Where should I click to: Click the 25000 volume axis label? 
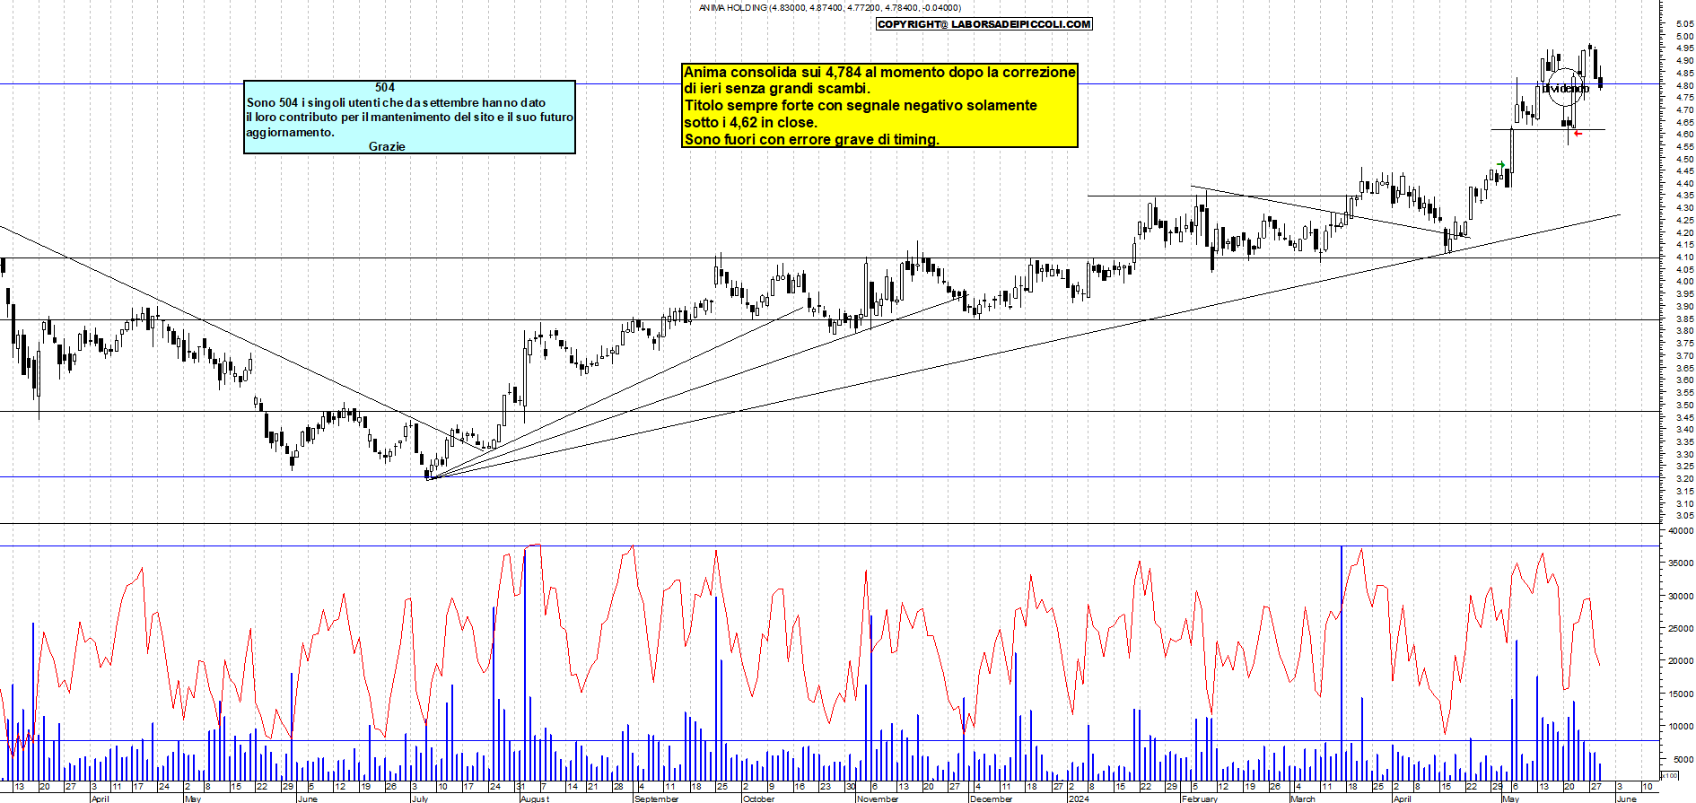[1681, 628]
